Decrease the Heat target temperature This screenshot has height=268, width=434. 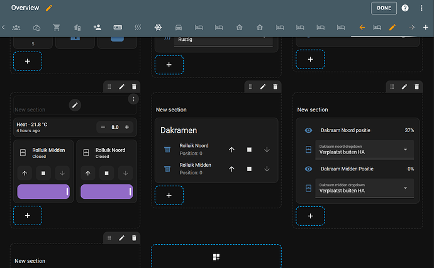(x=103, y=127)
